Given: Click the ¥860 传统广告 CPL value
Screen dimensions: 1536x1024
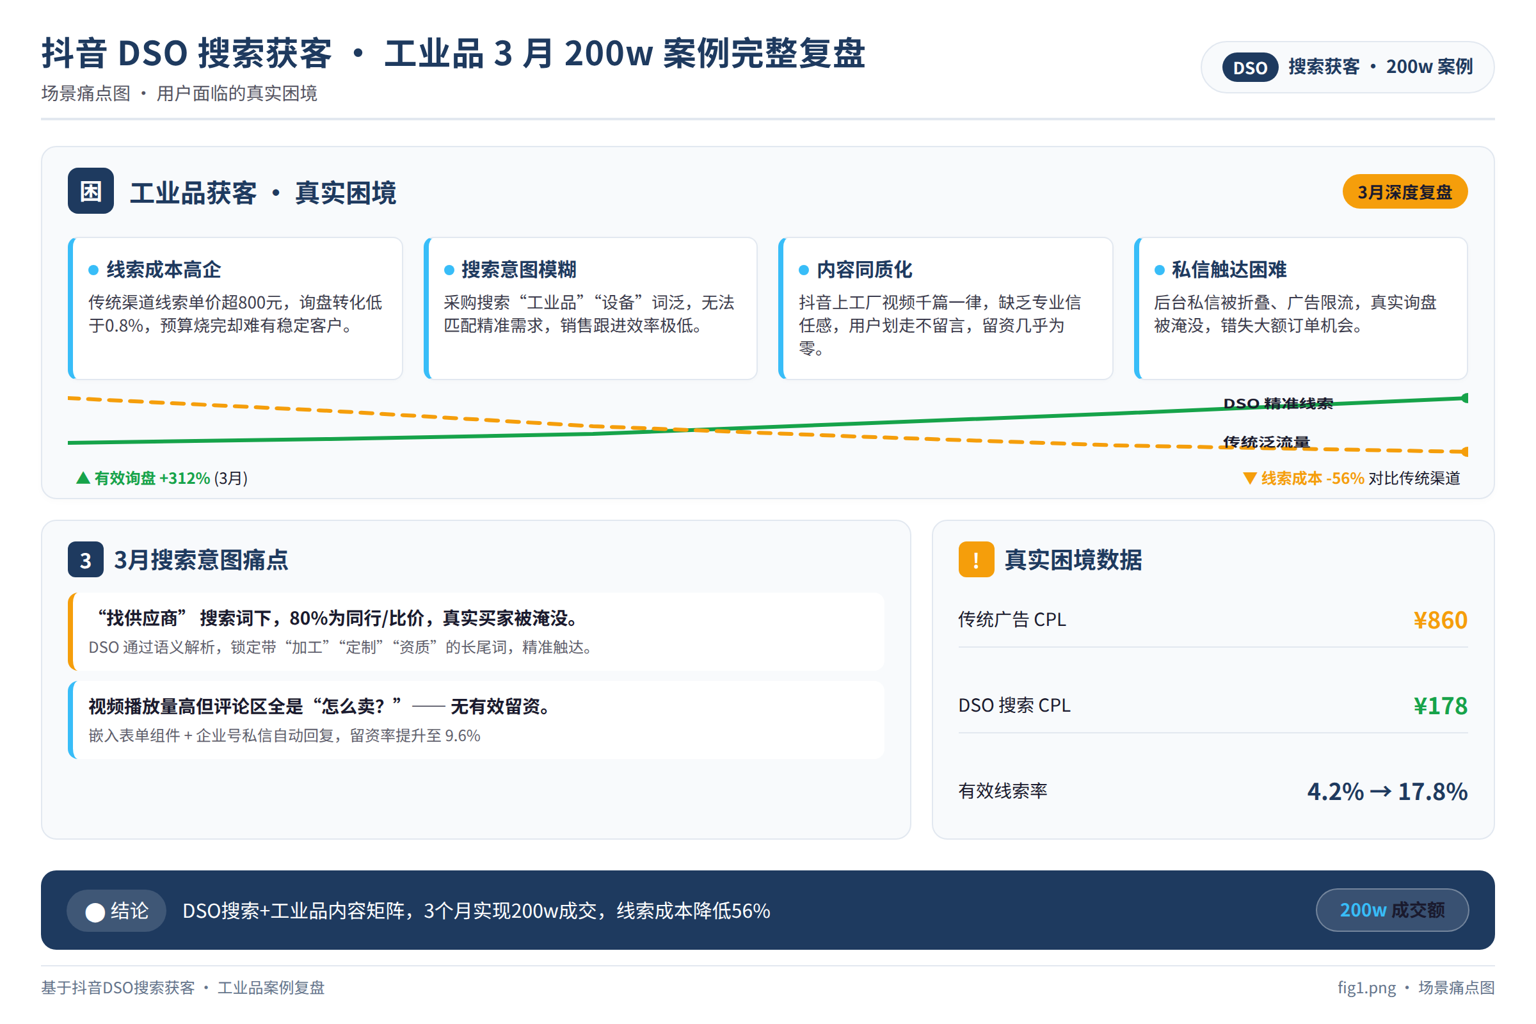Looking at the screenshot, I should 1440,620.
